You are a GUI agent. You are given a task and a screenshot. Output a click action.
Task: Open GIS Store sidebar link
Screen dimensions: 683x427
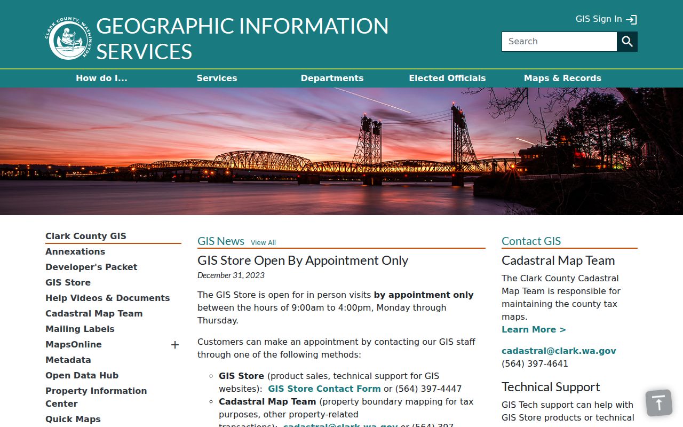pos(68,282)
